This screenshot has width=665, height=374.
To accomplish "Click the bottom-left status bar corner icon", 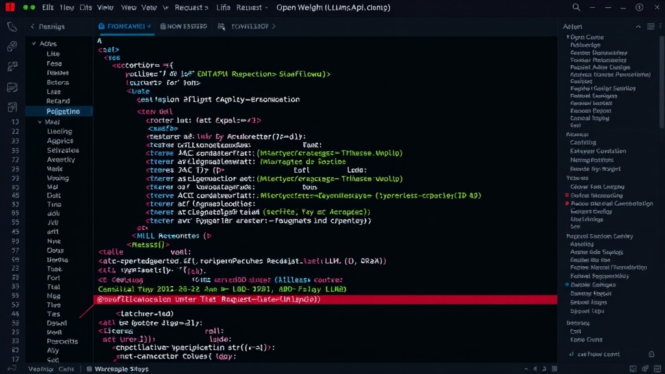I will click(12, 369).
